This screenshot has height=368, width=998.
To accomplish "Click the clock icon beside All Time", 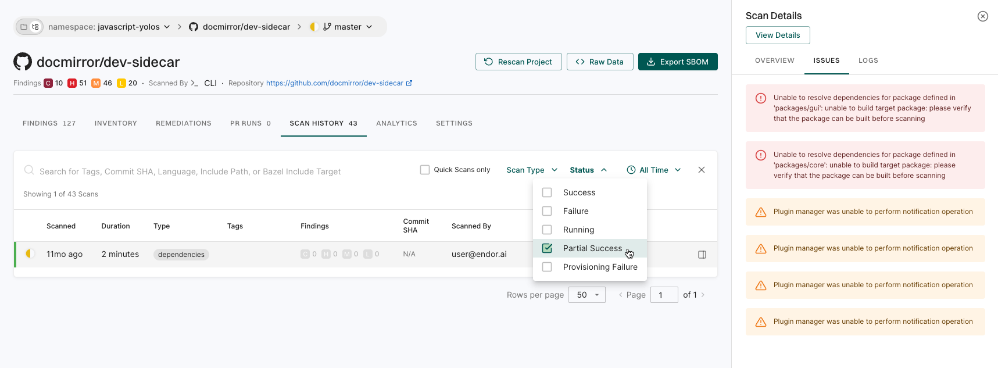I will pyautogui.click(x=631, y=170).
